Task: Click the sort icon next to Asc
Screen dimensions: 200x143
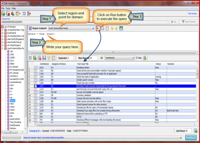Action: [x=145, y=58]
